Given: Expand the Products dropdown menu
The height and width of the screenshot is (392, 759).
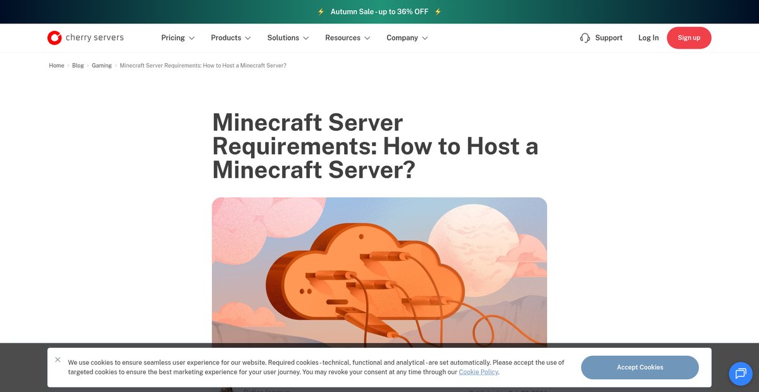Looking at the screenshot, I should pos(231,38).
